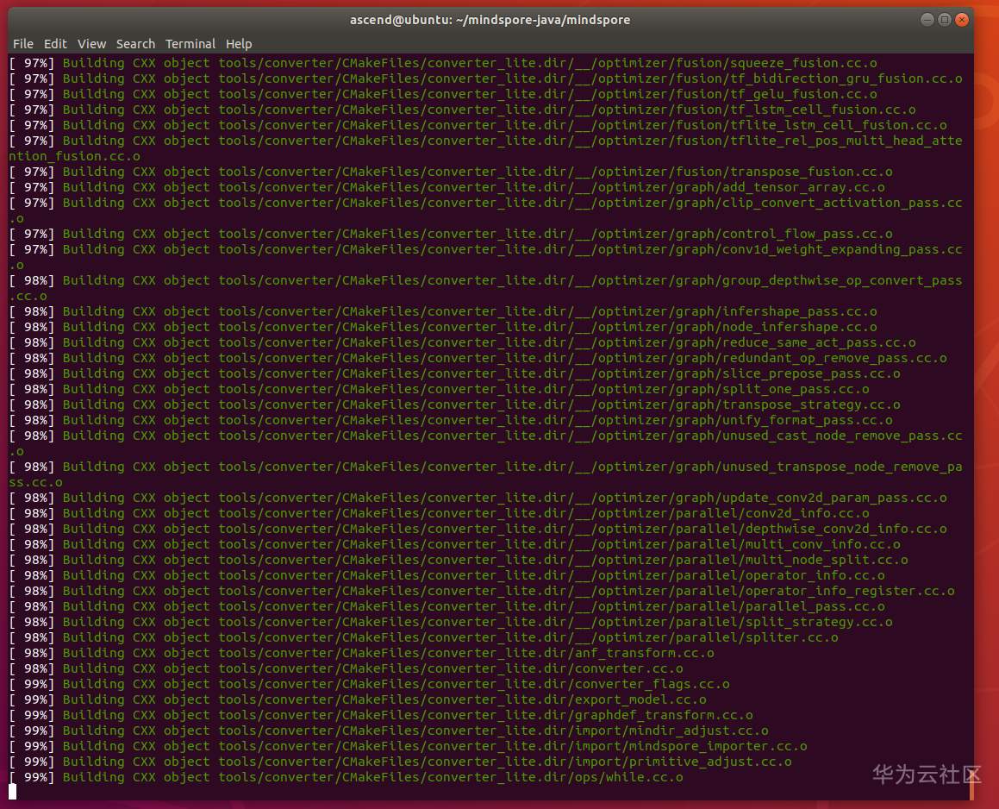
Task: Click the depthwise_conv2d_info.cc.o line
Action: click(478, 530)
